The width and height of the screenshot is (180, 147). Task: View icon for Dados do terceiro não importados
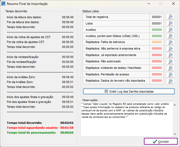click(x=170, y=81)
